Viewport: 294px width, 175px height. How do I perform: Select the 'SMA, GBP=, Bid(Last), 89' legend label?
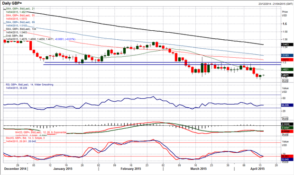(20, 22)
